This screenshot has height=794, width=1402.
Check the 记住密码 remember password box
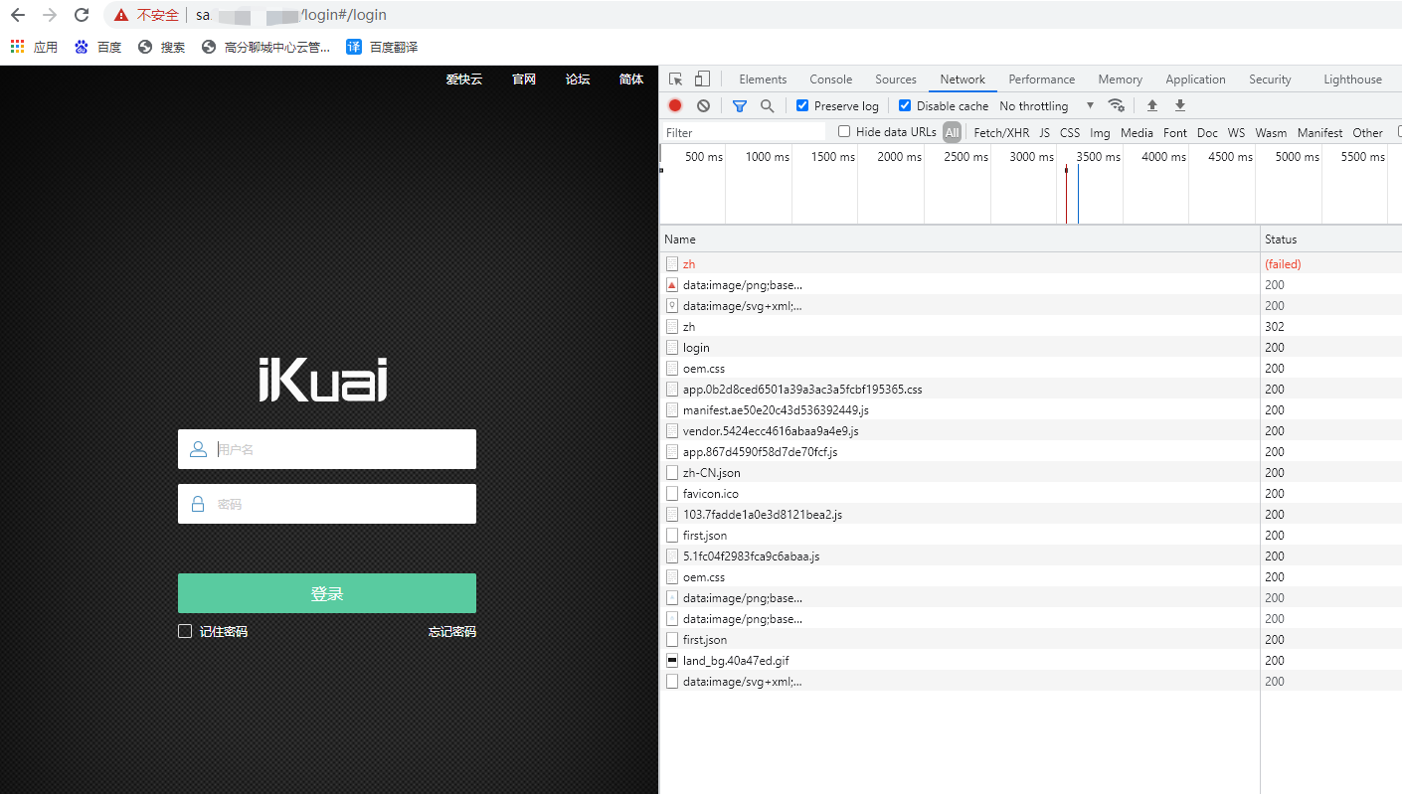(185, 631)
